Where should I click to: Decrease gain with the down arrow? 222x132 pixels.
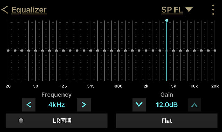point(139,105)
